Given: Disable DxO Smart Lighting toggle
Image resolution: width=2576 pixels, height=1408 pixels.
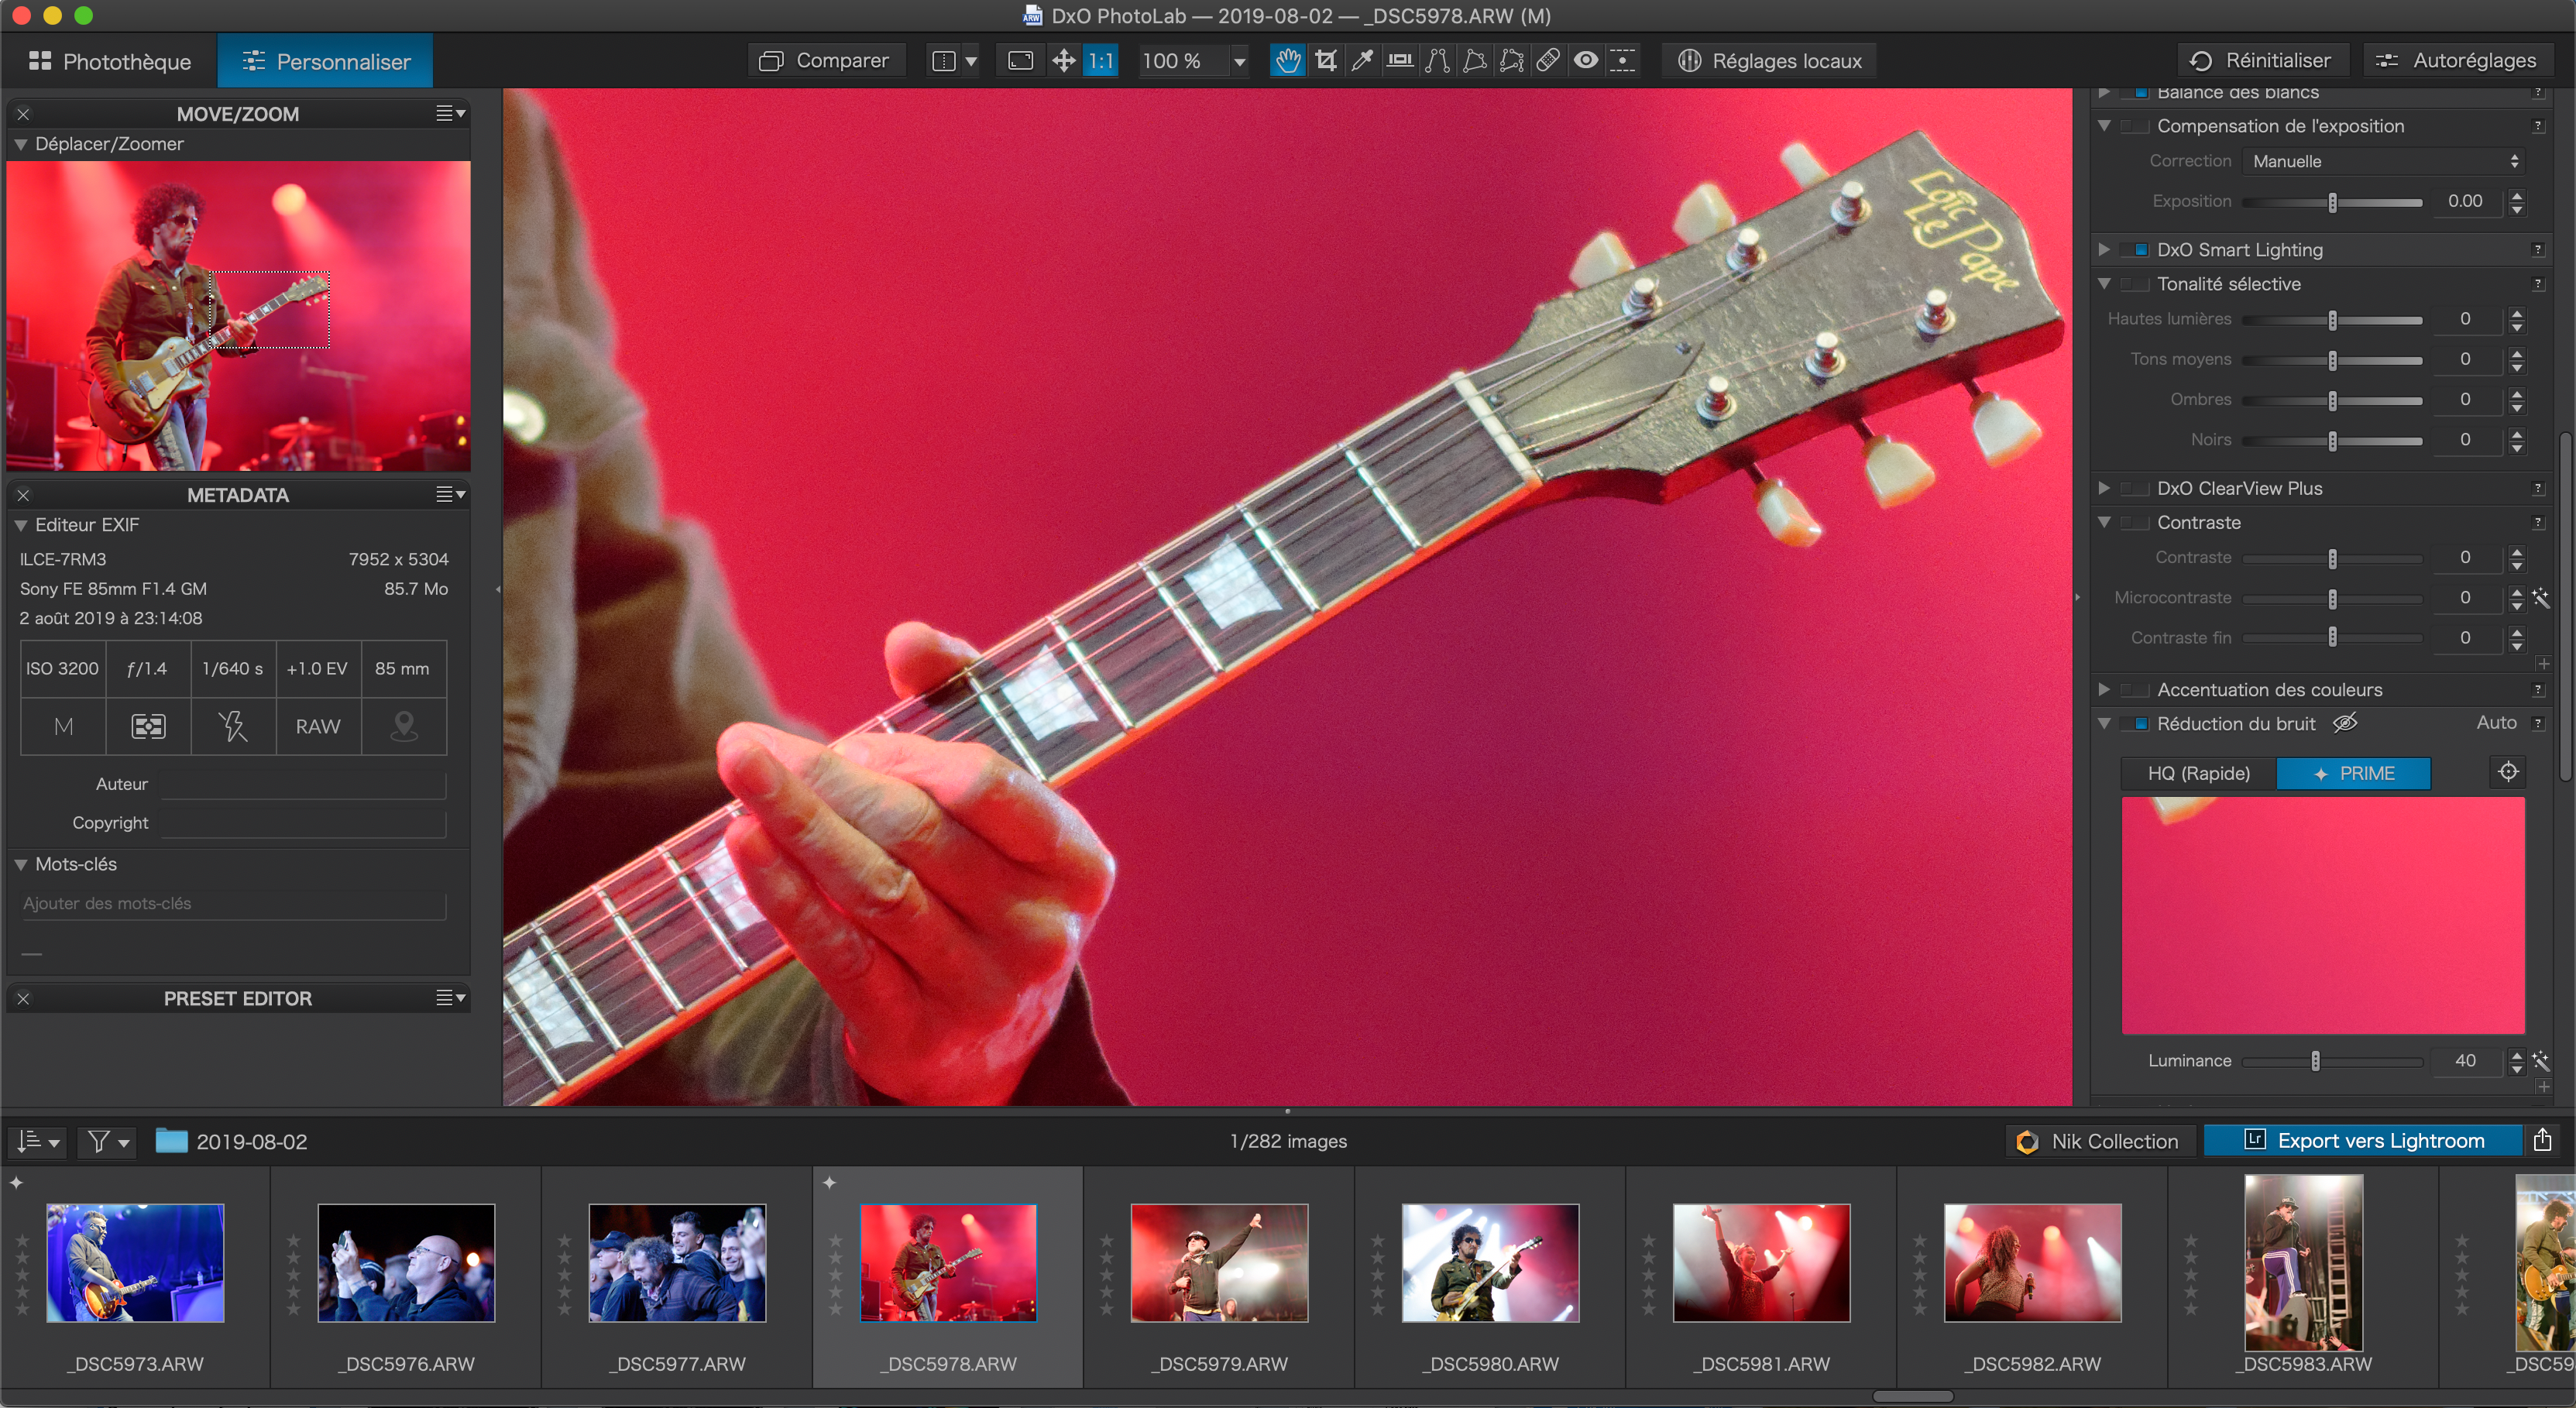Looking at the screenshot, I should pos(2135,250).
